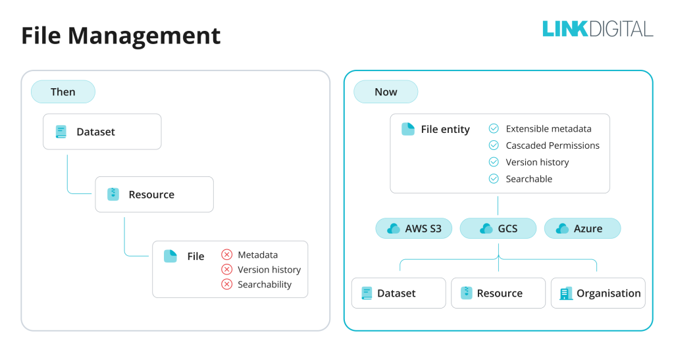674x352 pixels.
Task: Click the Dataset book icon in Now panel
Action: (x=367, y=293)
